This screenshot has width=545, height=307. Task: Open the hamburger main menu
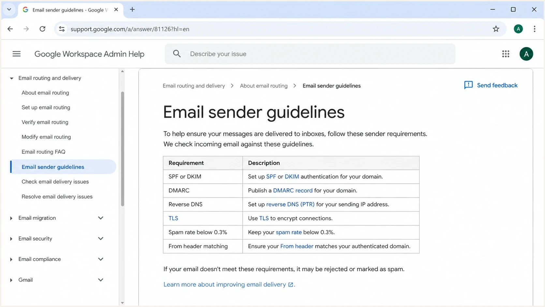pyautogui.click(x=17, y=54)
